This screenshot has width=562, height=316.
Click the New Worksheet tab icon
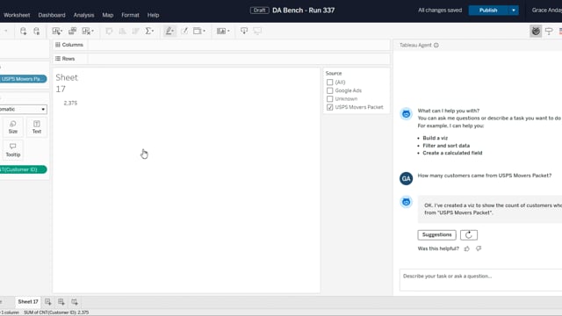(x=47, y=302)
